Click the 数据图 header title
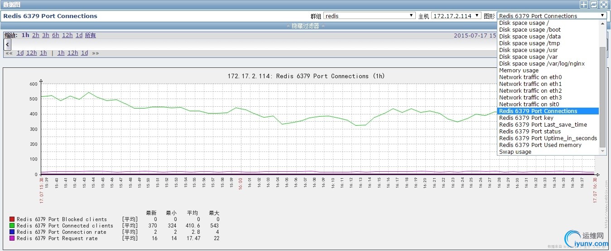Screen dimensions: 611x251 click(11, 5)
